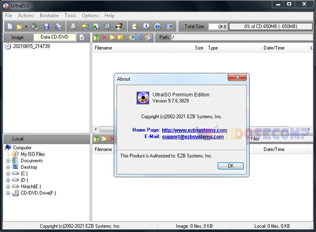Open the dropdown arrow beside Open icon
The height and width of the screenshot is (232, 316).
pyautogui.click(x=26, y=26)
